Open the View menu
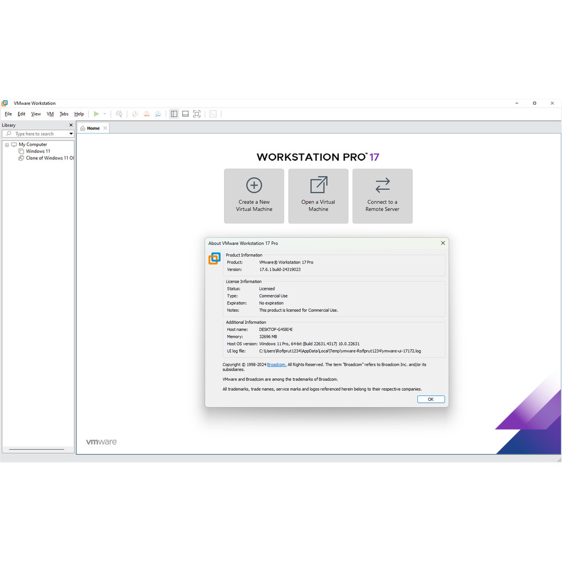 tap(36, 114)
